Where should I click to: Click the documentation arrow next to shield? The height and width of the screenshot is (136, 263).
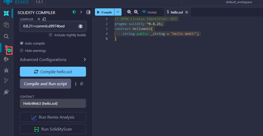point(81,12)
